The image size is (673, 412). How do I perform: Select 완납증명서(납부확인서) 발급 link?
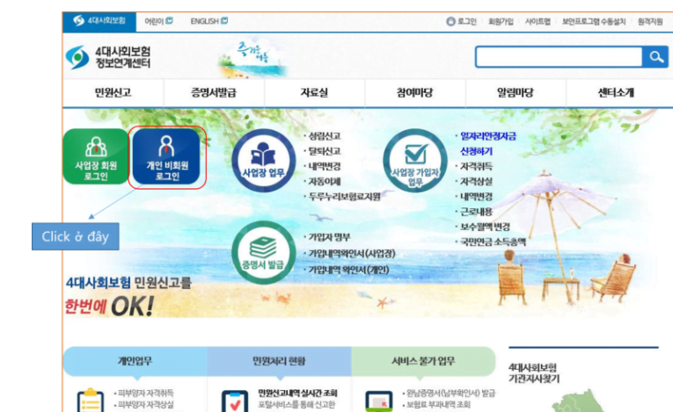tap(450, 394)
